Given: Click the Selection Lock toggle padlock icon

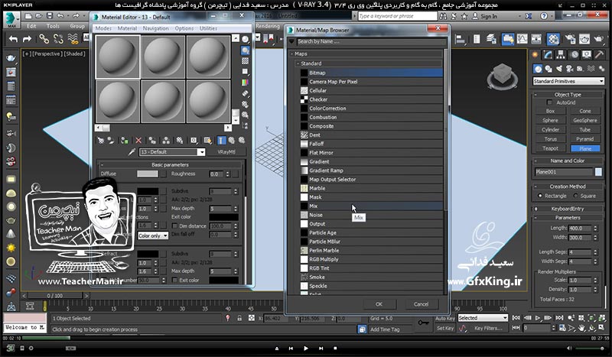Looking at the screenshot, I should [239, 318].
